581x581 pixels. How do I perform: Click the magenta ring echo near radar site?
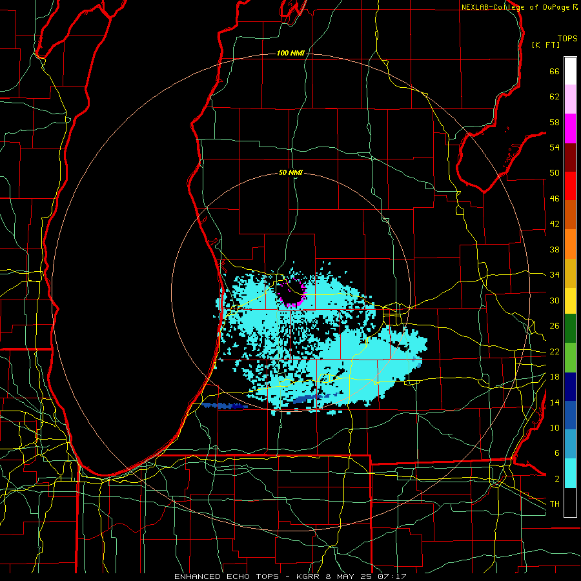292,293
